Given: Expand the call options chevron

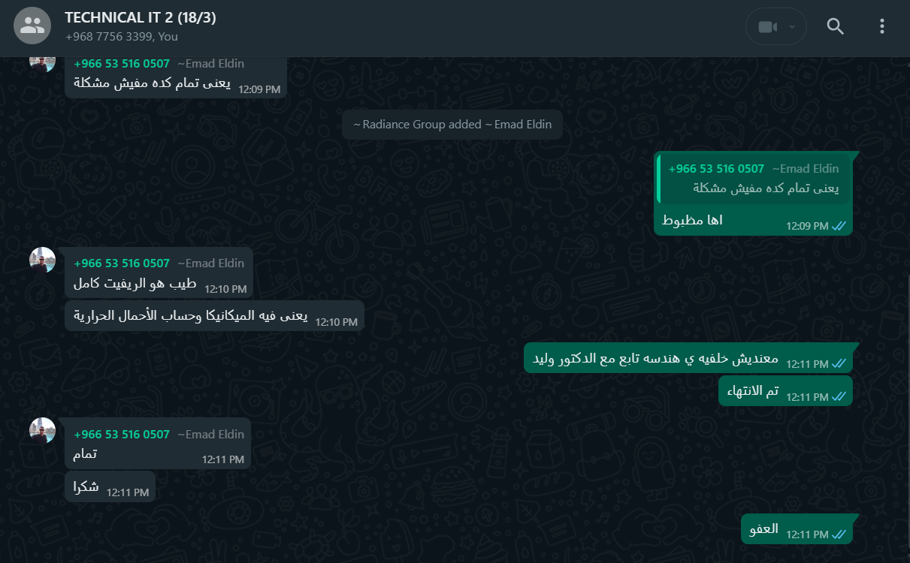Looking at the screenshot, I should coord(792,27).
